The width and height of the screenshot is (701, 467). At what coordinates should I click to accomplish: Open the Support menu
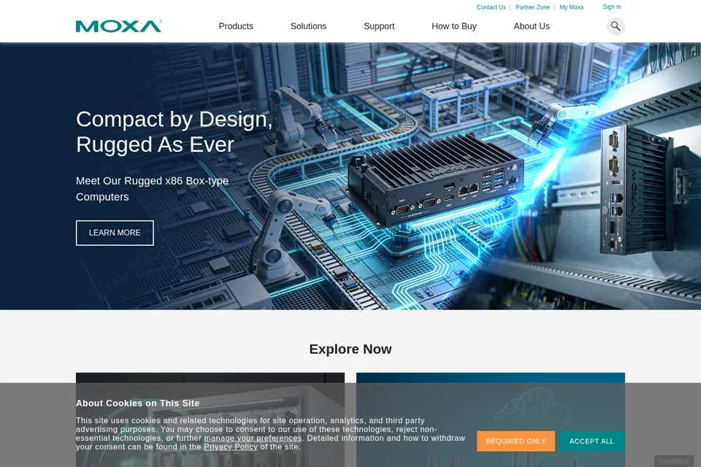(379, 26)
